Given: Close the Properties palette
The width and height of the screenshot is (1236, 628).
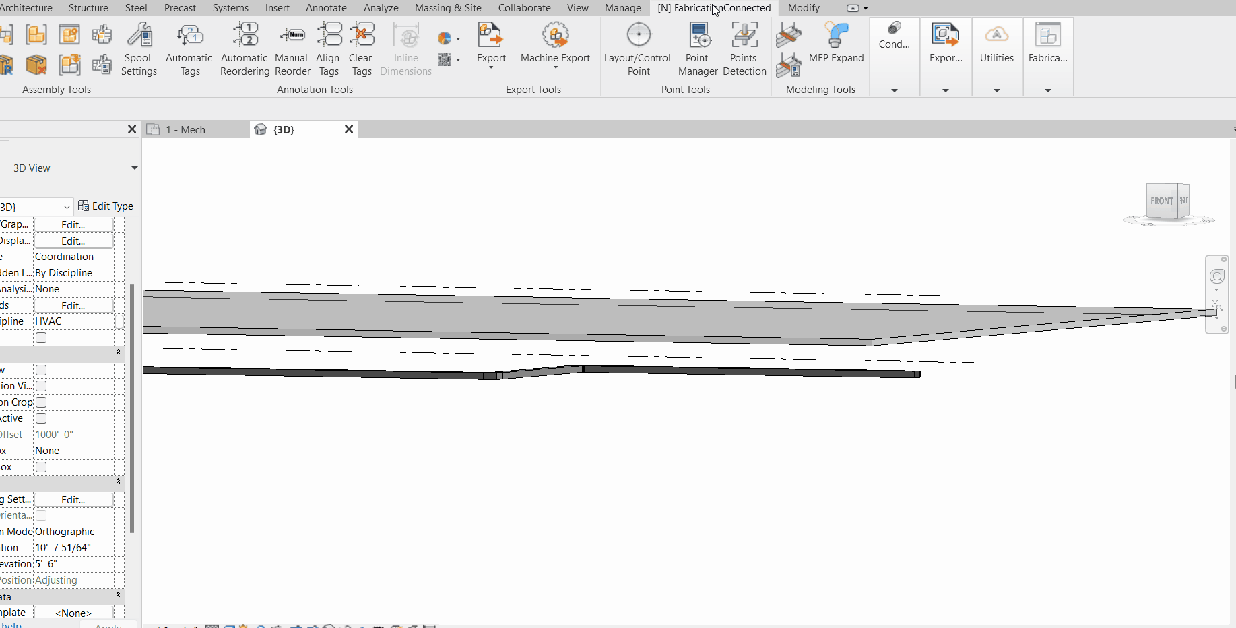Looking at the screenshot, I should [x=132, y=129].
